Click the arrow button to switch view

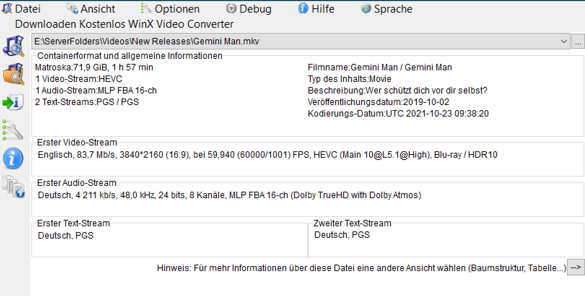(x=576, y=267)
